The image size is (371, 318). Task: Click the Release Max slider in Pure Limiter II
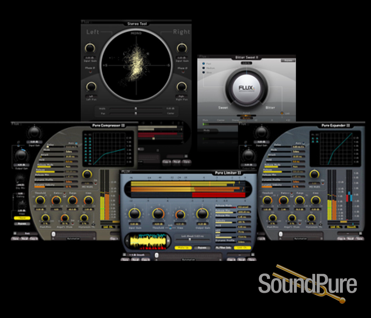coord(226,212)
